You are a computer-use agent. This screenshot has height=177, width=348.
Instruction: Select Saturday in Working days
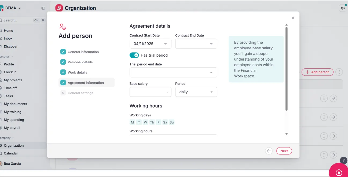coord(165,122)
